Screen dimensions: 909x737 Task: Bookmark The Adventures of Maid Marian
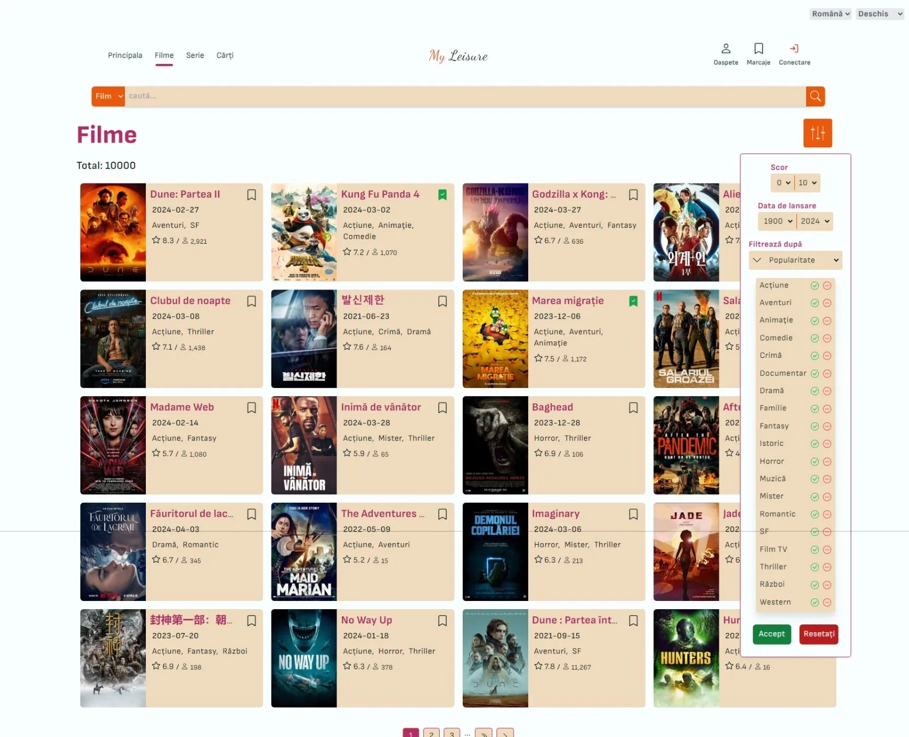click(442, 514)
